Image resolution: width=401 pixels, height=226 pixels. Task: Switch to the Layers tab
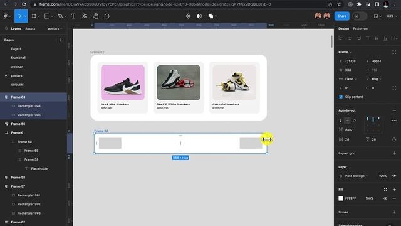click(16, 28)
